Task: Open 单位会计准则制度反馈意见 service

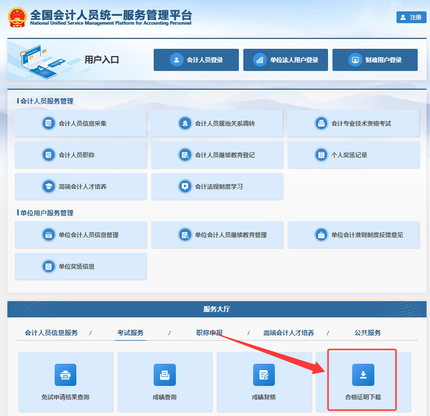Action: (353, 235)
